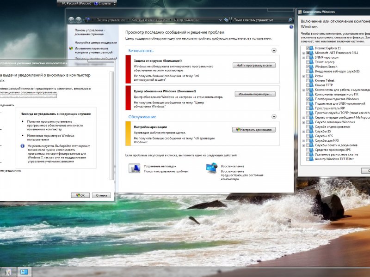
Task: Click the blue info icon in UAC dialog
Action: pos(23,146)
